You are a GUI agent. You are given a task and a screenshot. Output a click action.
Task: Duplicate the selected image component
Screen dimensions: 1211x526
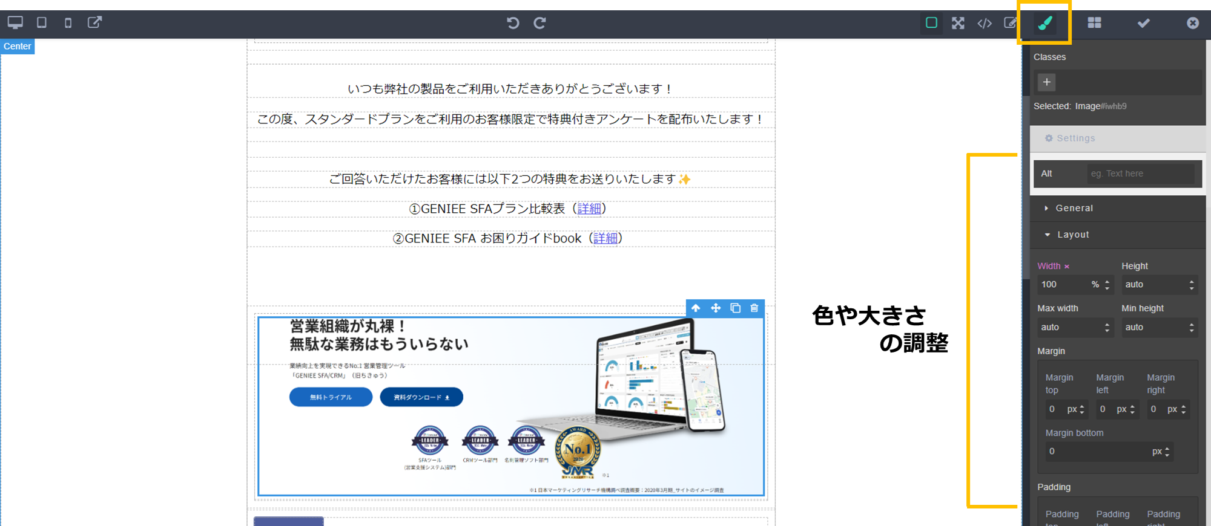click(x=735, y=308)
